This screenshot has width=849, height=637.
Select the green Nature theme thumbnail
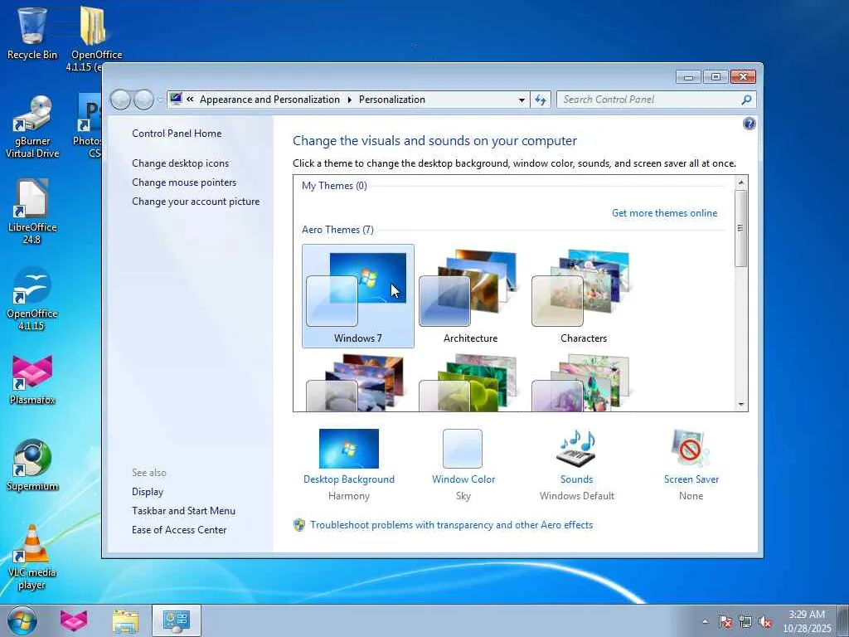pyautogui.click(x=468, y=383)
